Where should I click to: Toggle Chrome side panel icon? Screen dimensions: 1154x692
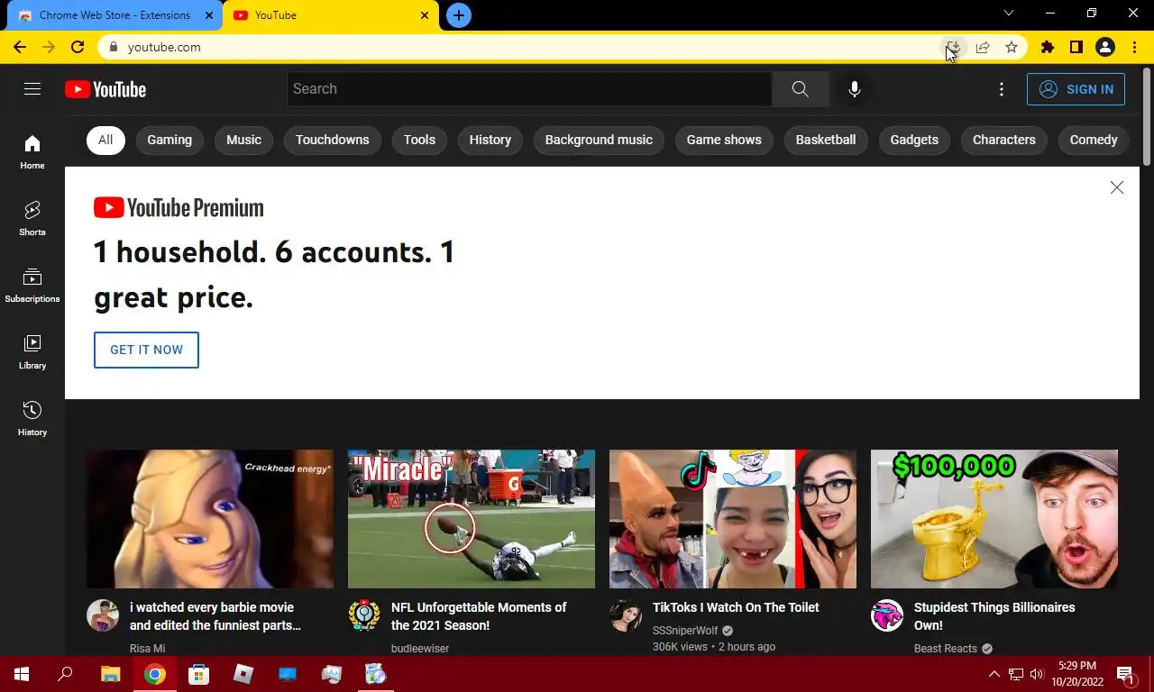[x=1076, y=47]
